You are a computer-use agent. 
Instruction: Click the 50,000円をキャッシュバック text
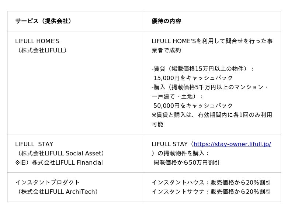point(193,106)
